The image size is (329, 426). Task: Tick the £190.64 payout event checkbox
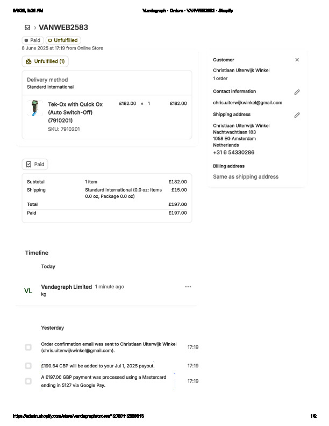pyautogui.click(x=28, y=366)
